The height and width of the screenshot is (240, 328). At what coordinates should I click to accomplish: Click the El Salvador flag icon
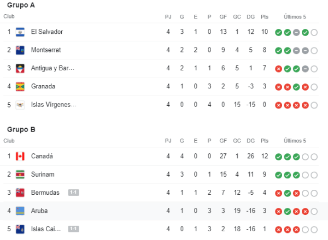click(x=20, y=32)
